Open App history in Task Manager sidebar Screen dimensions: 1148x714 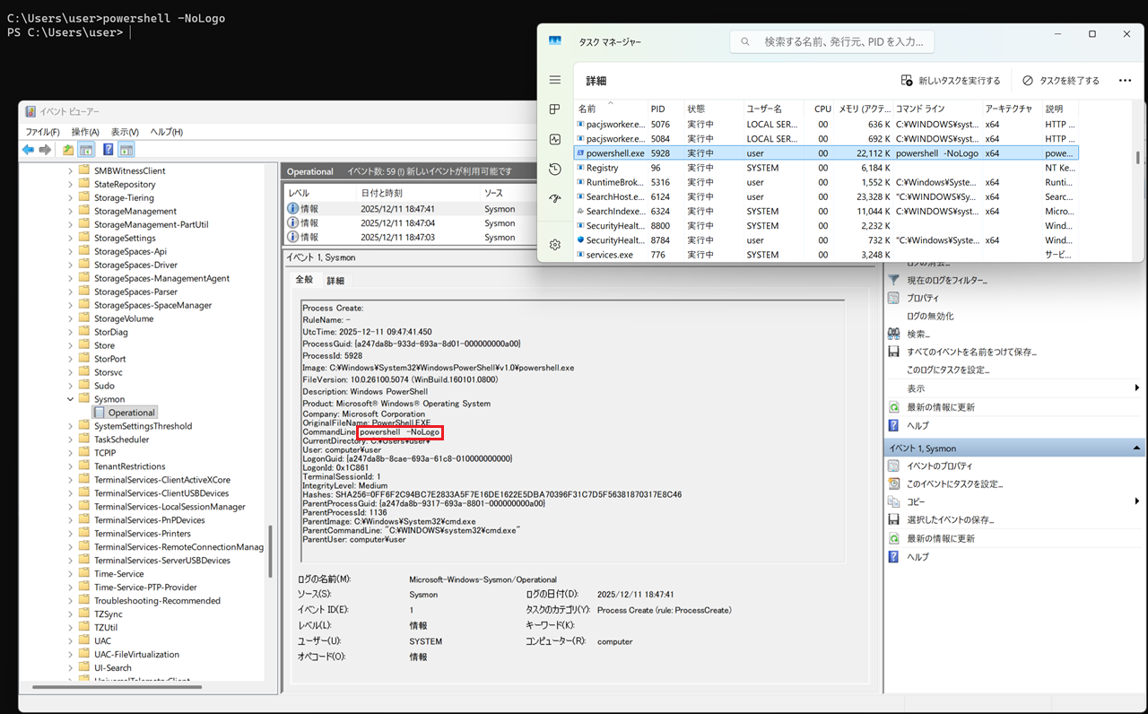tap(554, 169)
